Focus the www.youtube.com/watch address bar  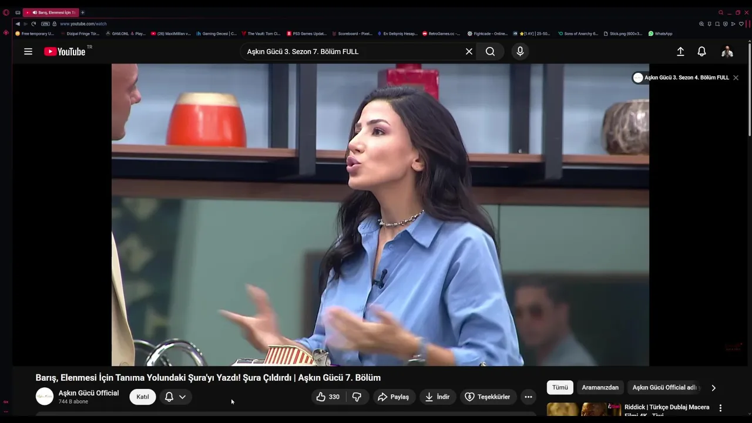[x=83, y=24]
